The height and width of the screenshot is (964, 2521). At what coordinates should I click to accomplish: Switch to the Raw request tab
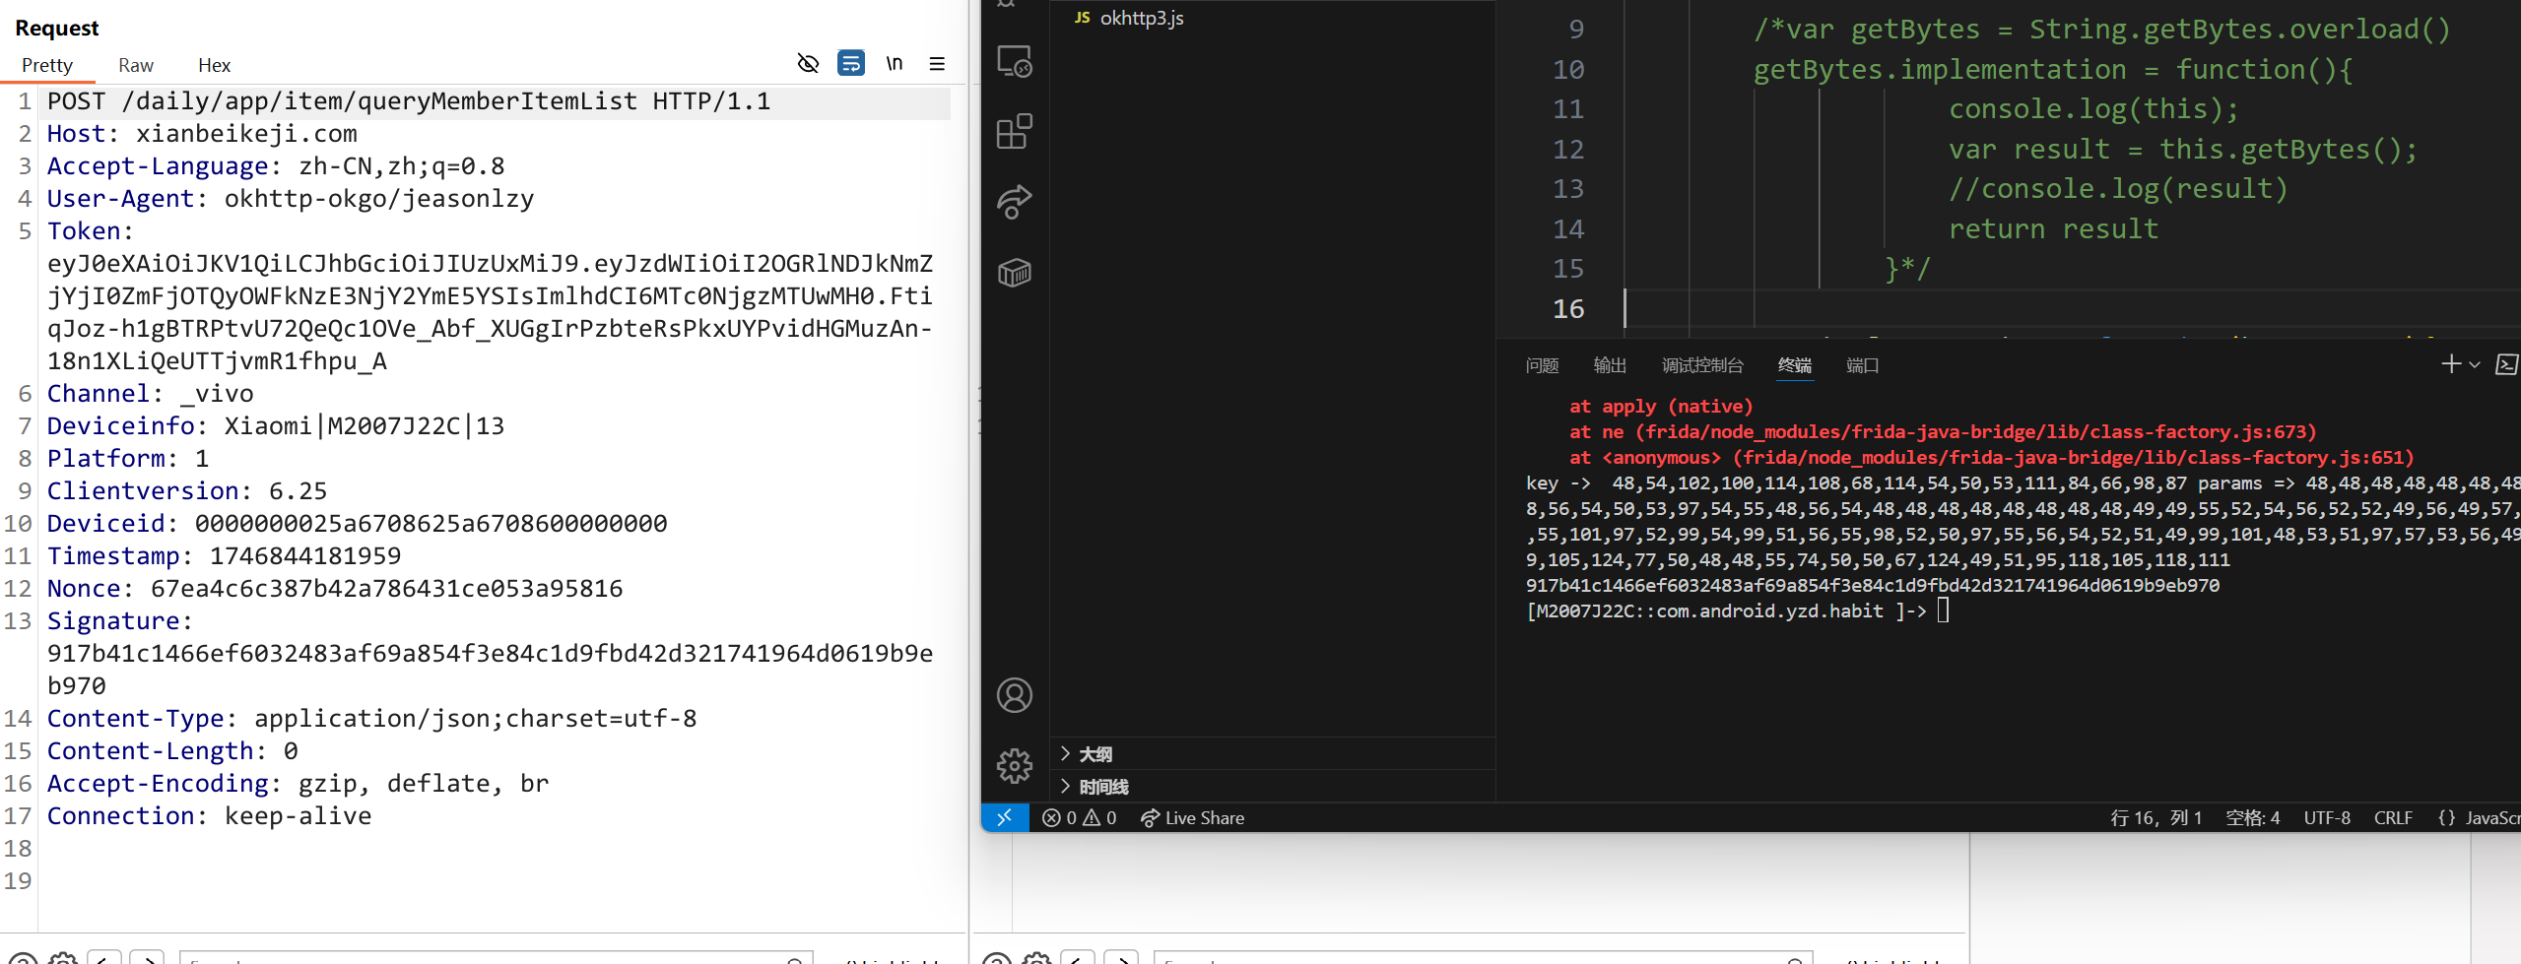pos(136,65)
